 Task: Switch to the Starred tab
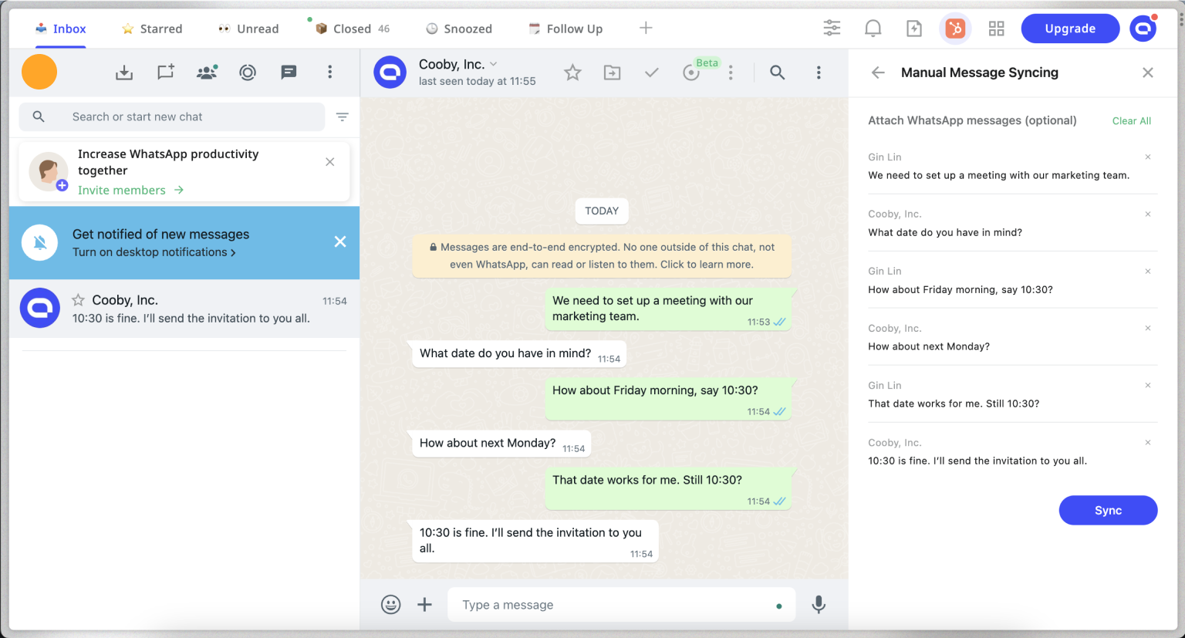click(x=152, y=29)
